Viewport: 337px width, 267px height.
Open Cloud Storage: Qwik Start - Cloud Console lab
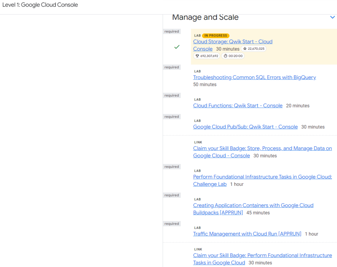pos(233,45)
